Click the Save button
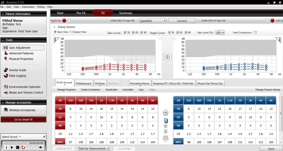Image resolution: width=283 pixels, height=151 pixels. click(x=271, y=149)
